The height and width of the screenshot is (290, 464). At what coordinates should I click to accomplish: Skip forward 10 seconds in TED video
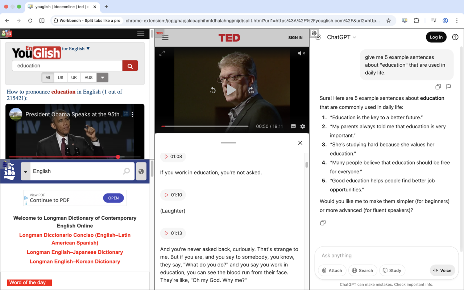coord(251,90)
